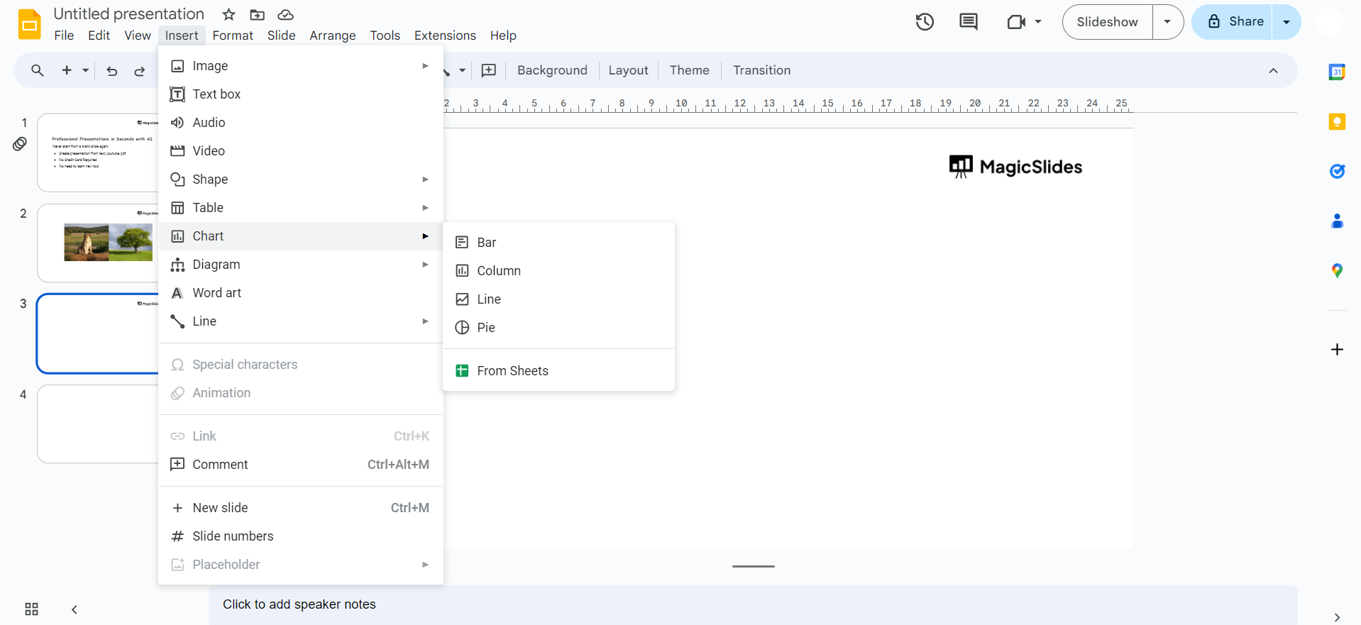Image resolution: width=1361 pixels, height=625 pixels.
Task: Hide the menus with up chevron
Action: (x=1273, y=71)
